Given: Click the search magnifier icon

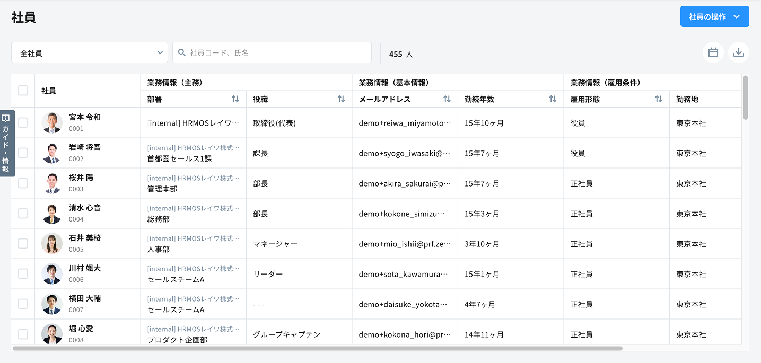Looking at the screenshot, I should point(182,52).
